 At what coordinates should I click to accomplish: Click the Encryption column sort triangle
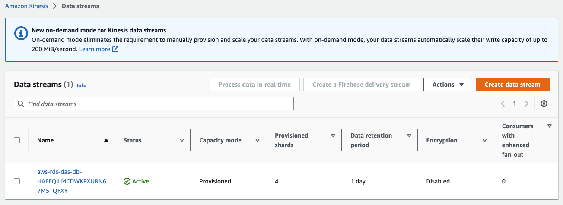(x=485, y=140)
